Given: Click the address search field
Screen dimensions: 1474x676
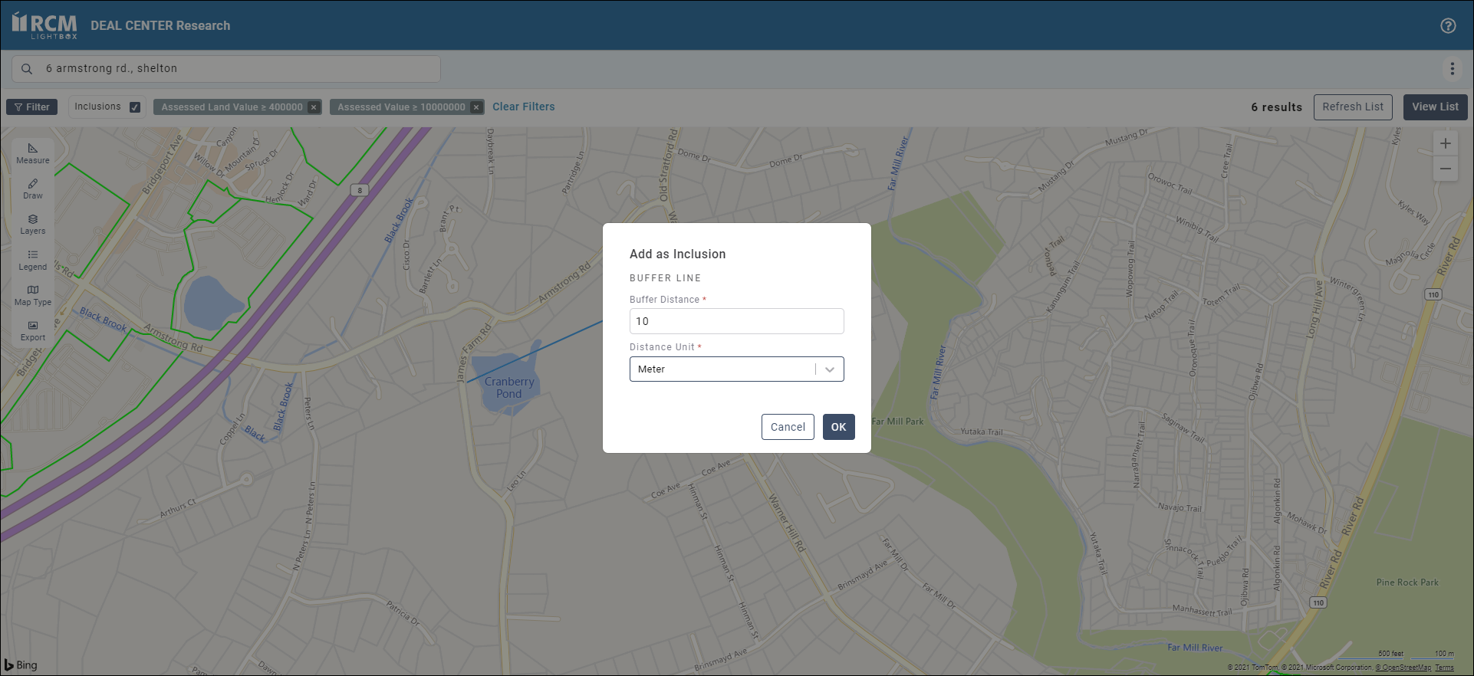Looking at the screenshot, I should pyautogui.click(x=226, y=68).
